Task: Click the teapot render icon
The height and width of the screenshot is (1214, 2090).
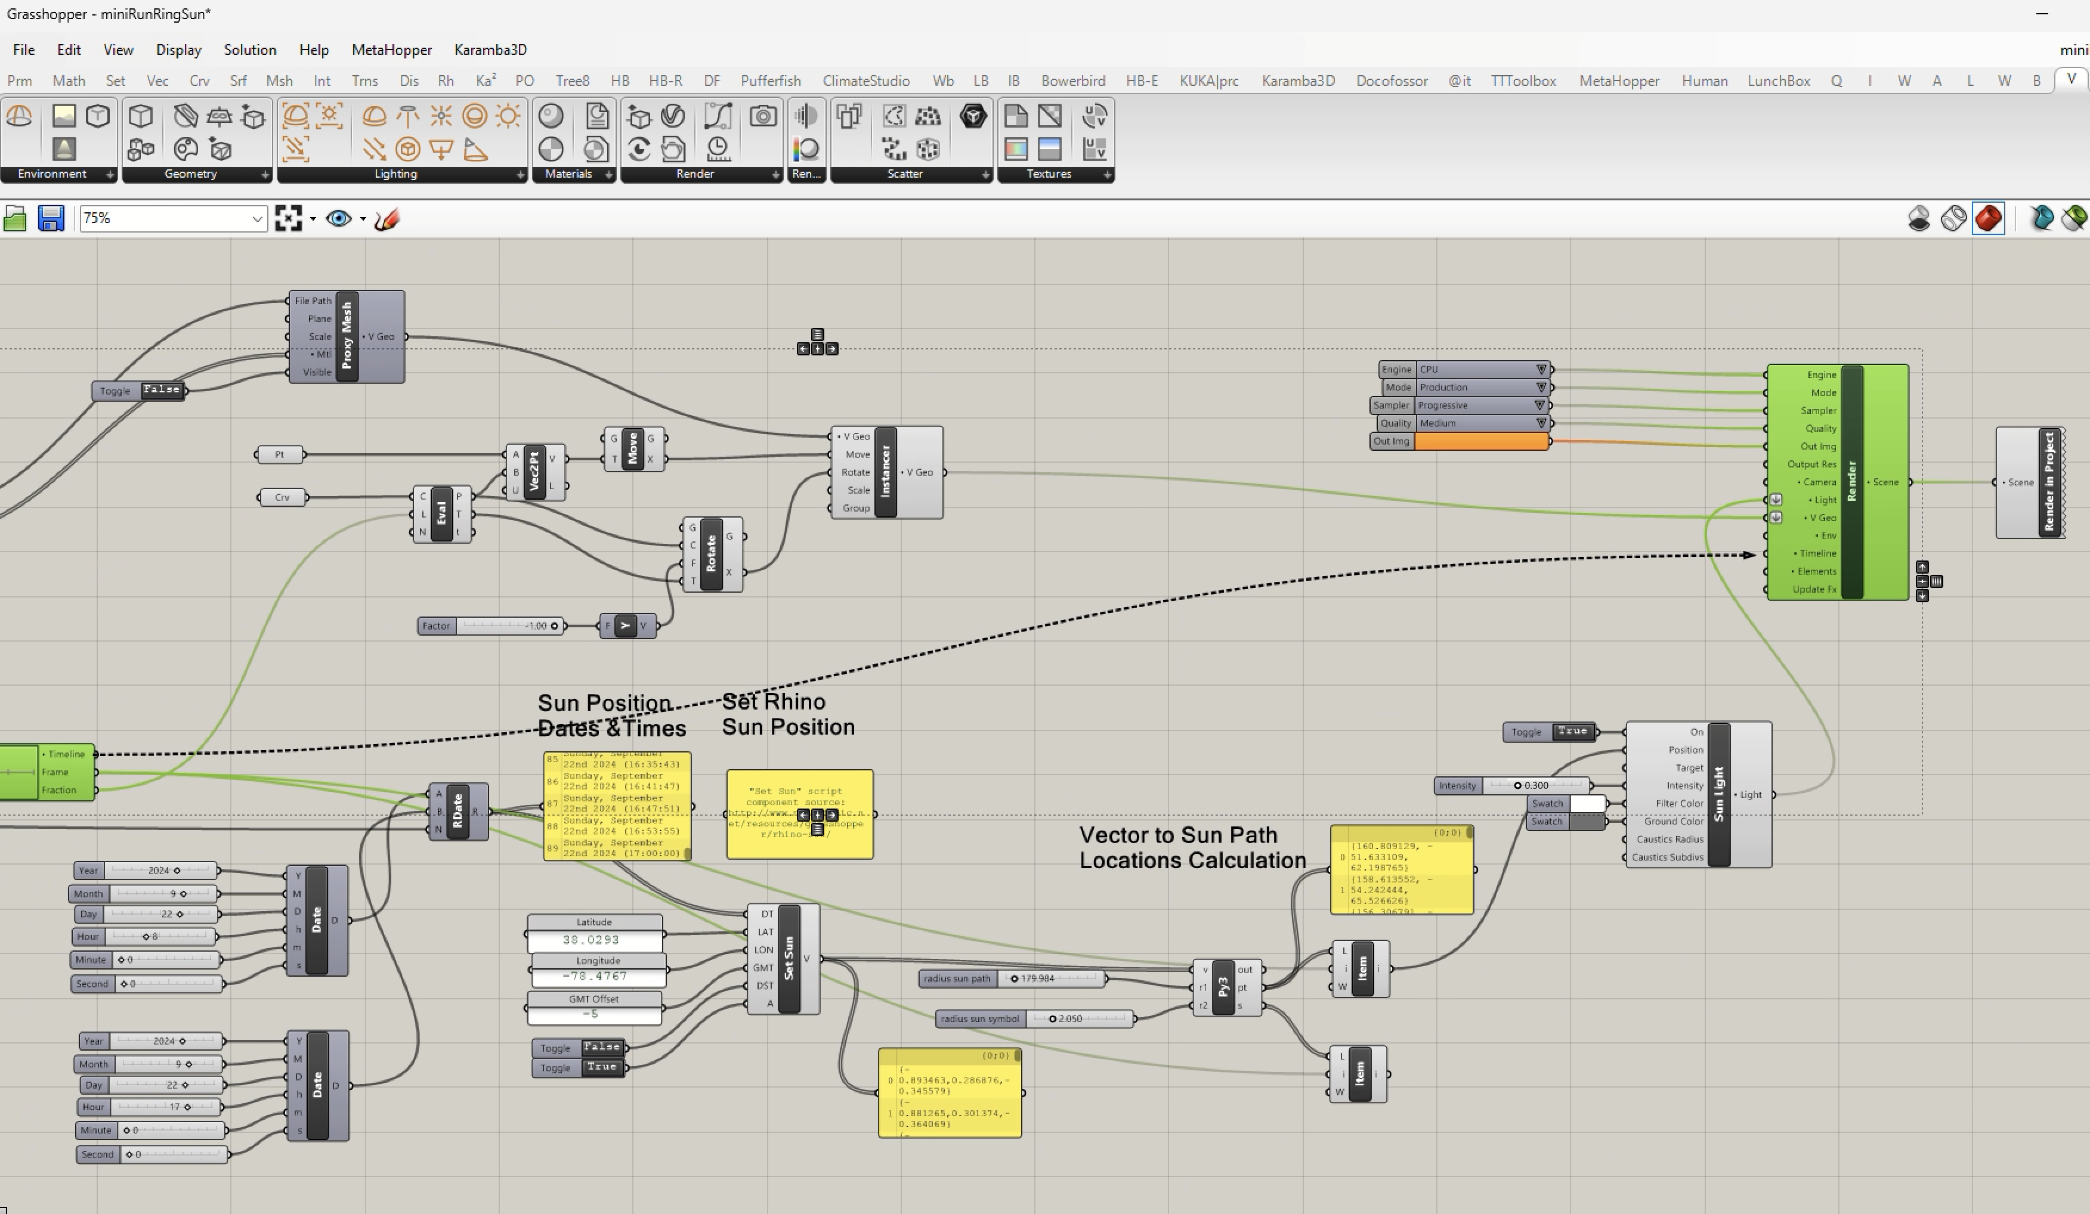Action: pyautogui.click(x=673, y=150)
